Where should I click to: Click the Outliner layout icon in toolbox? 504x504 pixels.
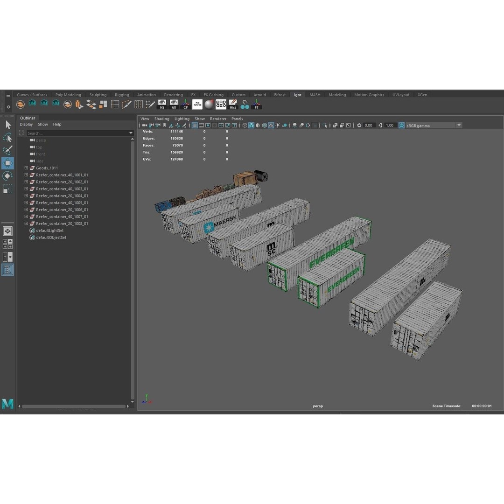pyautogui.click(x=8, y=270)
